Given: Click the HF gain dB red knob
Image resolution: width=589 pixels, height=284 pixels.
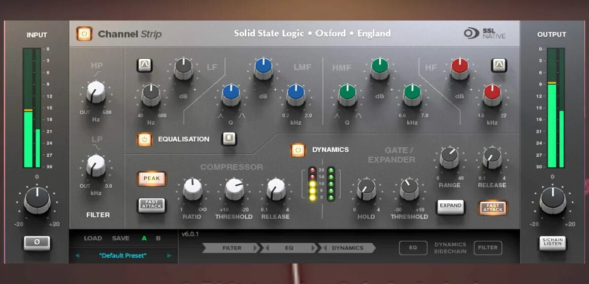Looking at the screenshot, I should [x=460, y=68].
